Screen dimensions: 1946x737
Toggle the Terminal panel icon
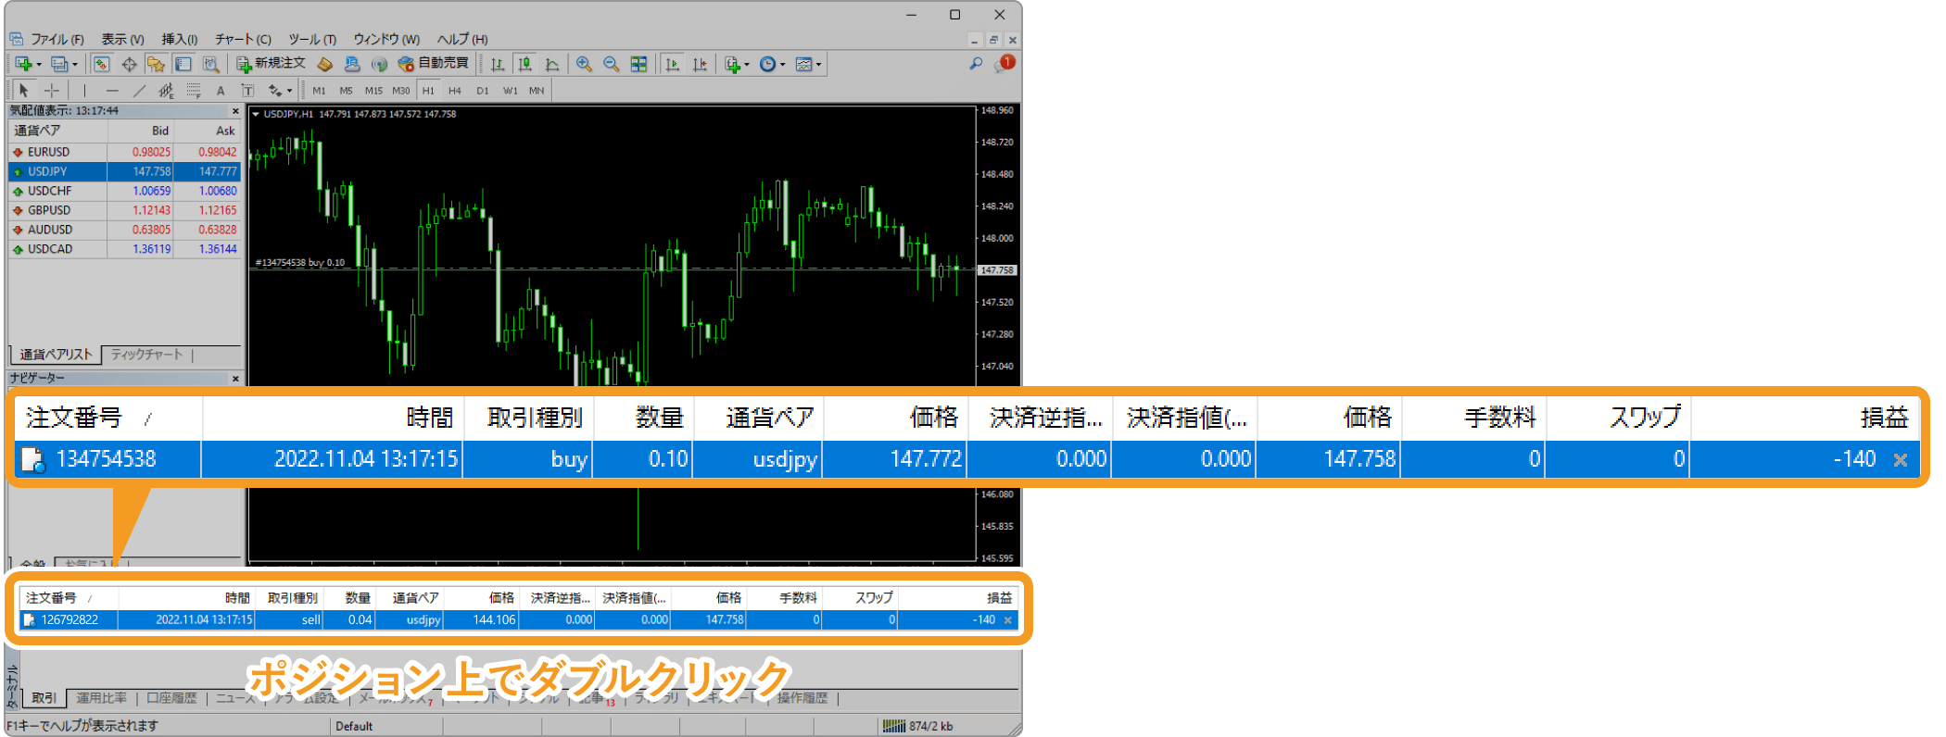(183, 64)
